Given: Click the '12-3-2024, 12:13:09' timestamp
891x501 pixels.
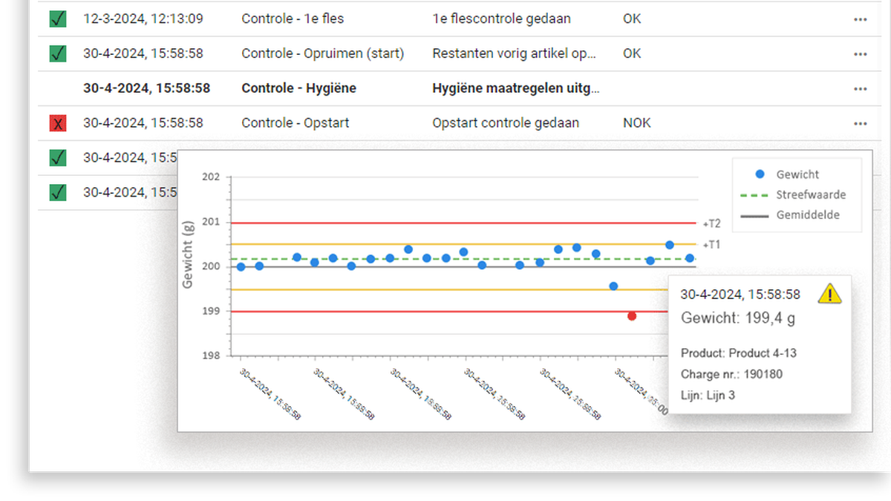Looking at the screenshot, I should [x=143, y=19].
